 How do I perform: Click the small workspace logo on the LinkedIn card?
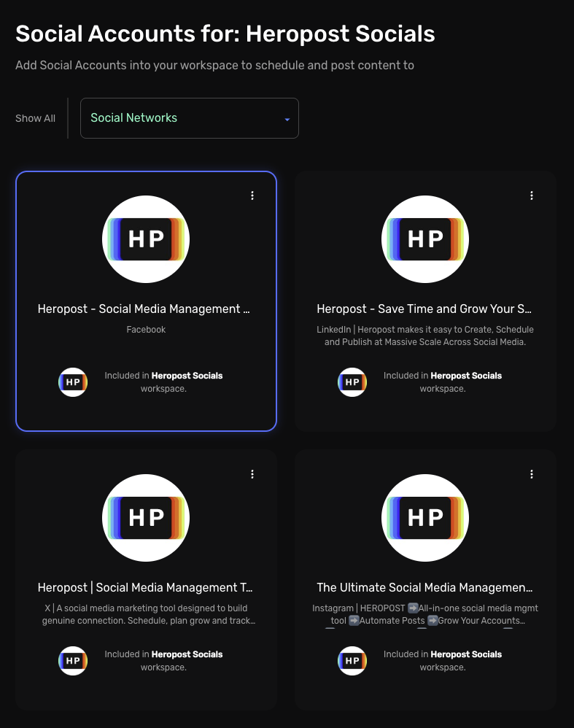[352, 382]
